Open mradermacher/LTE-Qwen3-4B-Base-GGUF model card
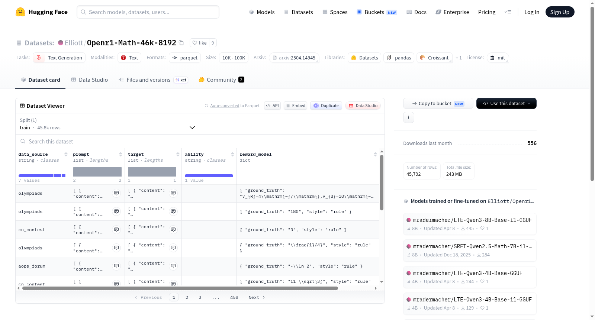 (470, 277)
